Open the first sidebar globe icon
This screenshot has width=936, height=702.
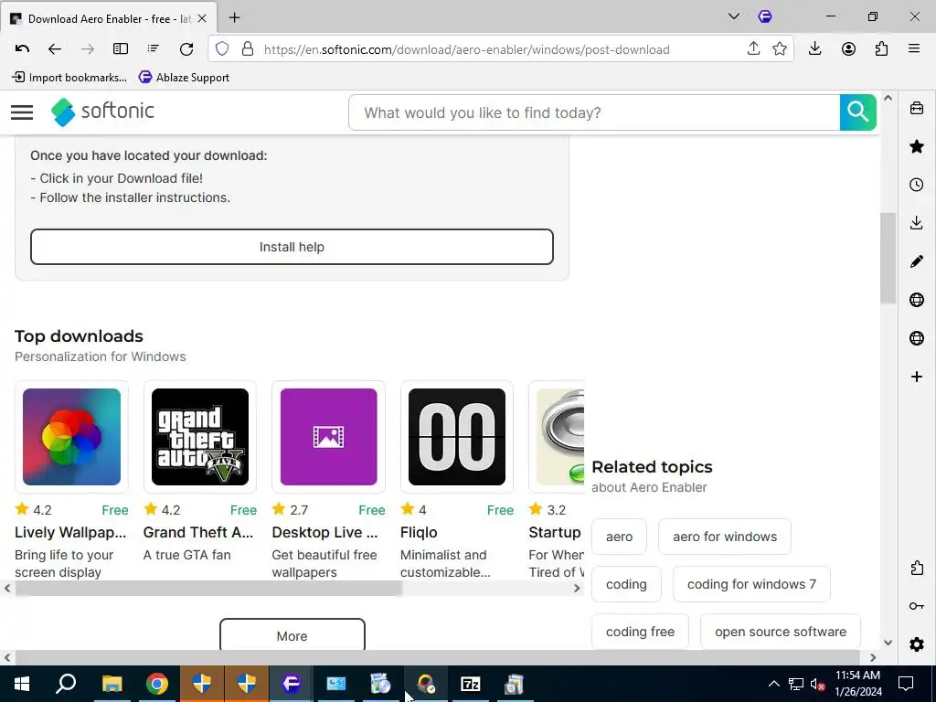click(916, 300)
